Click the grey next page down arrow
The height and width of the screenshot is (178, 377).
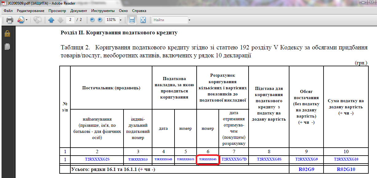[60, 20]
